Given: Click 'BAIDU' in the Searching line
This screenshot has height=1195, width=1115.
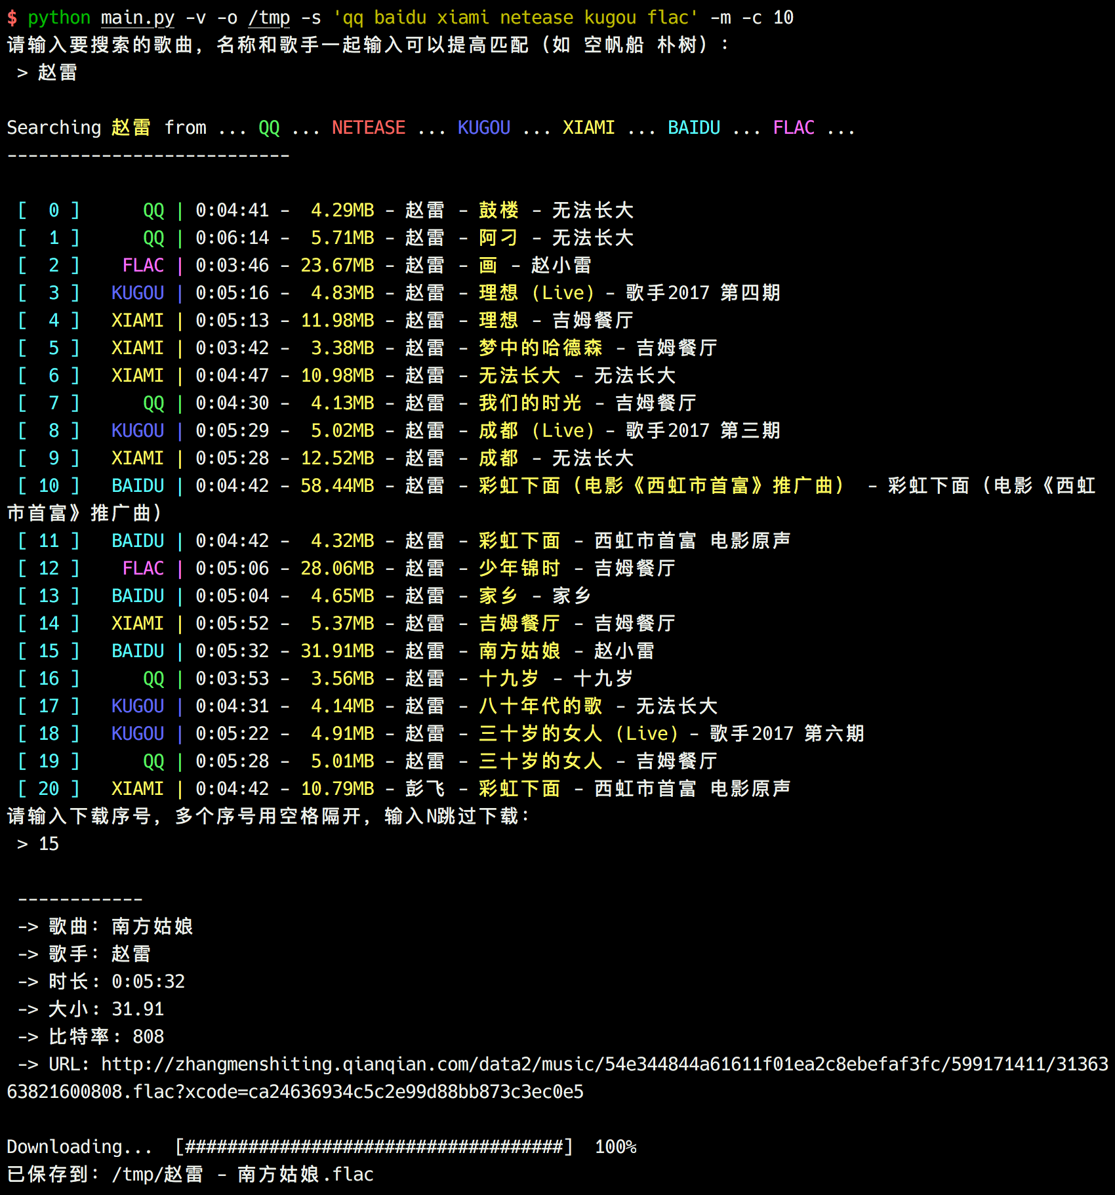Looking at the screenshot, I should (x=694, y=127).
